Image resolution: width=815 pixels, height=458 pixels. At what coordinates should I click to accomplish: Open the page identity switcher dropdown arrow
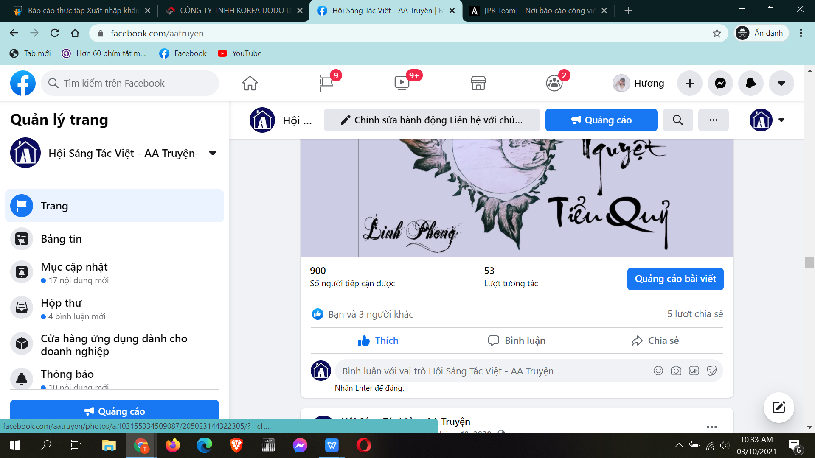[781, 120]
